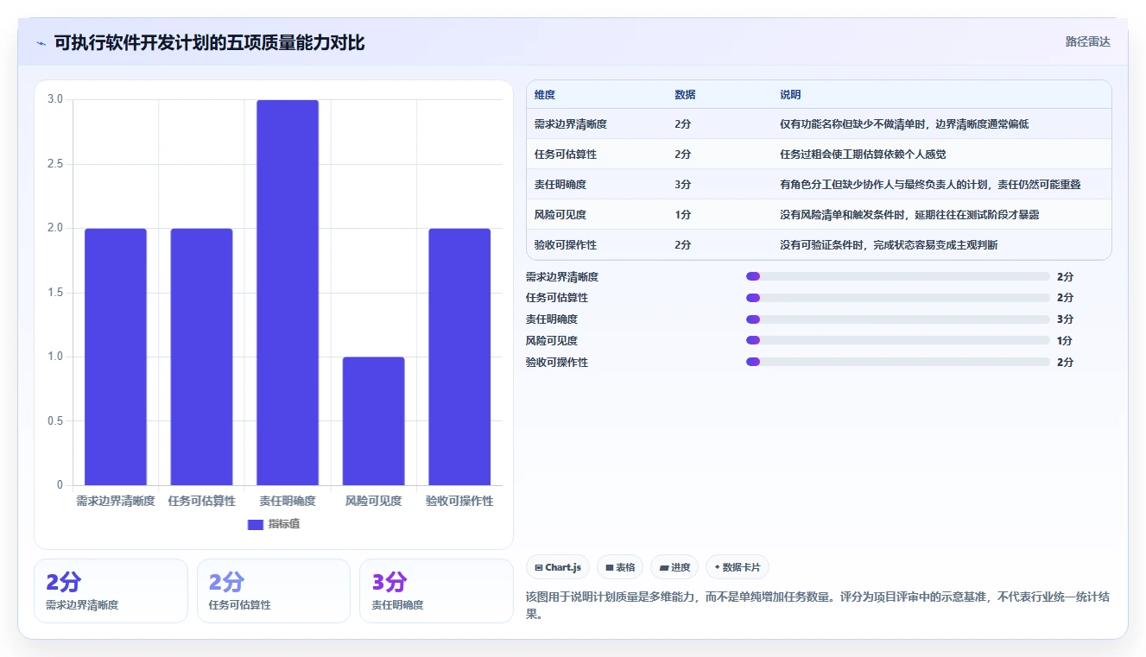Click description starting 仅有功能名称
Screen dimensions: 1146x657
[x=904, y=124]
